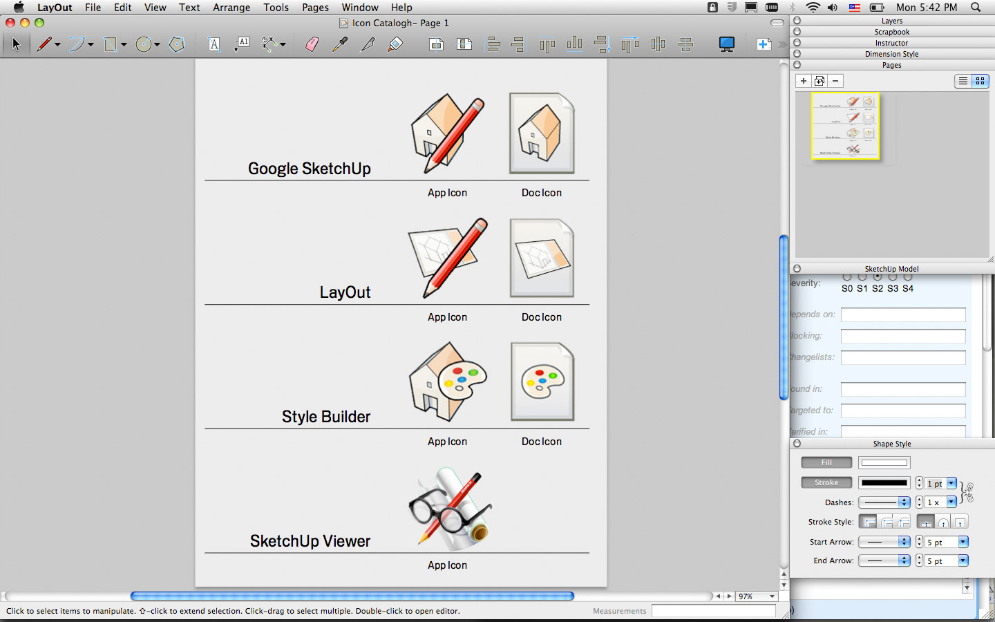Screen dimensions: 995x622
Task: Activate the Dimension tool
Action: click(x=269, y=44)
